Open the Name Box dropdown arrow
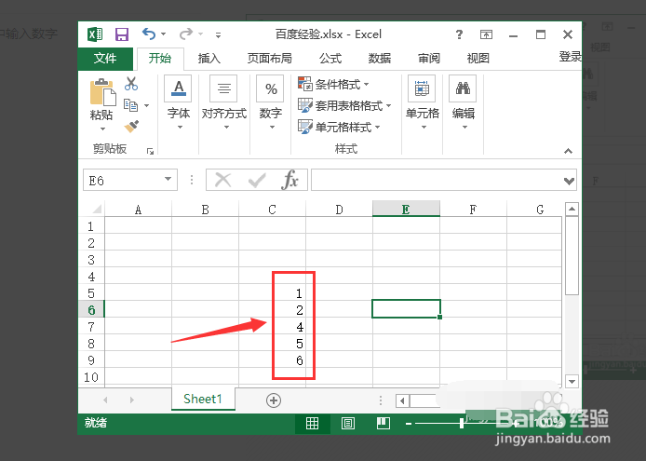Screen dimensions: 646x461 click(168, 180)
